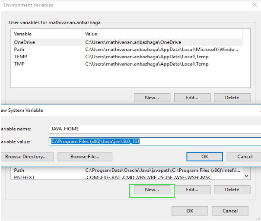Select the TMP user variable row
The image size is (261, 221).
(x=19, y=64)
